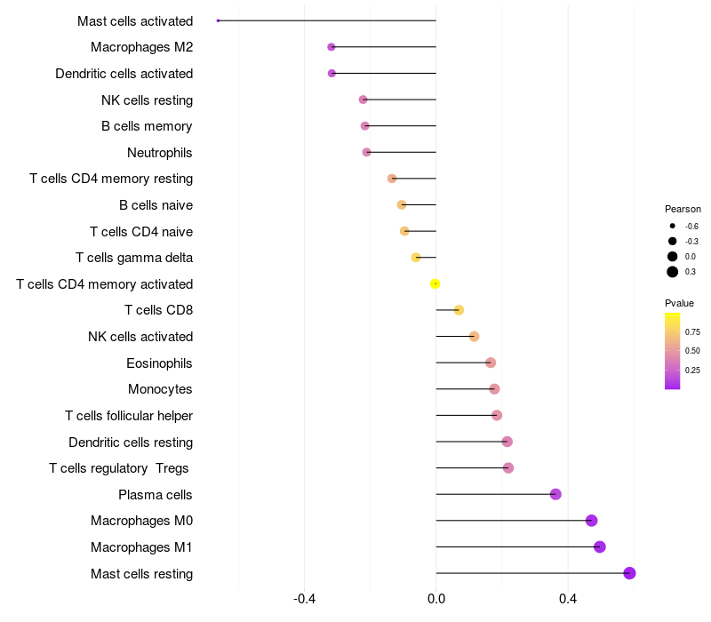The height and width of the screenshot is (622, 711).
Task: Click the T cells CD8 label
Action: coord(159,310)
